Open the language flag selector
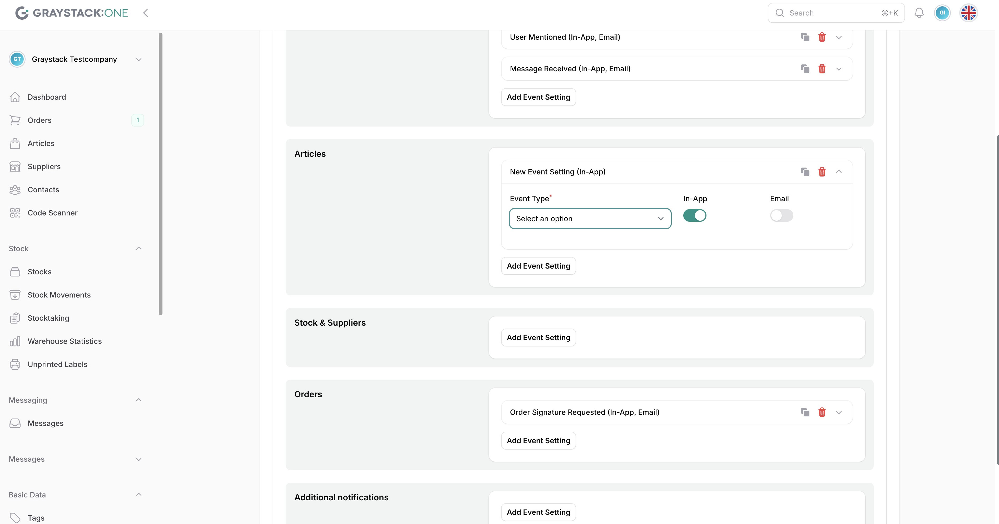Viewport: 999px width, 524px height. [x=968, y=13]
